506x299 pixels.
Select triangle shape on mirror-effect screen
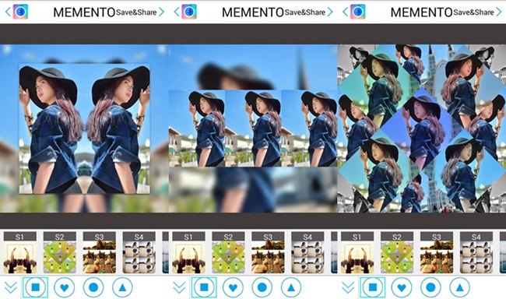(122, 287)
